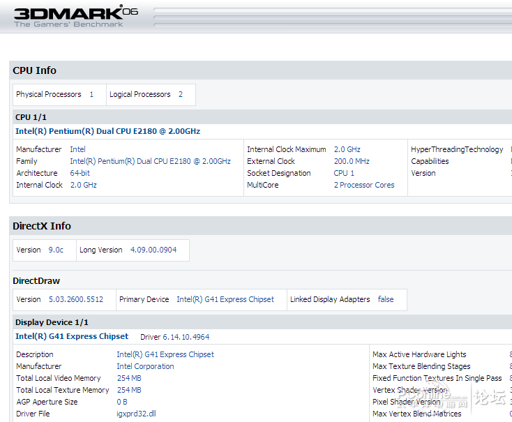Viewport: 512px width, 422px height.
Task: Click the Internal Clock value '2.0 GHz'
Action: (84, 186)
